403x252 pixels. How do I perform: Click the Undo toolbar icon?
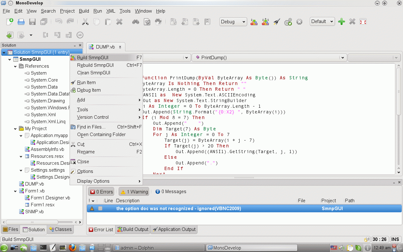(x=59, y=22)
